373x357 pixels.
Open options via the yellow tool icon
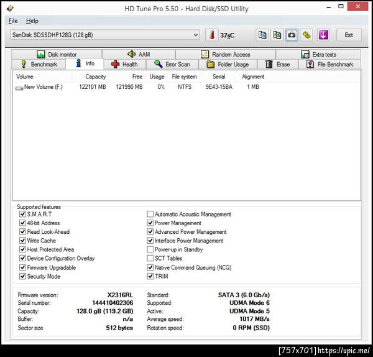click(x=306, y=35)
